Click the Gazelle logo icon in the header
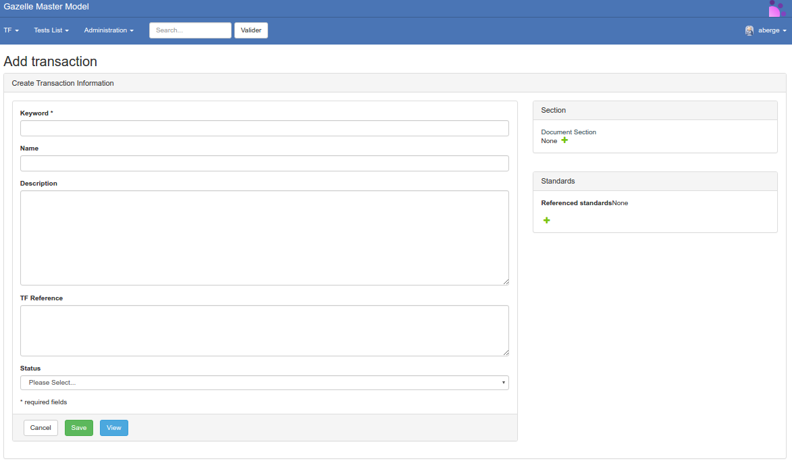Viewport: 792px width, 463px height. [776, 9]
